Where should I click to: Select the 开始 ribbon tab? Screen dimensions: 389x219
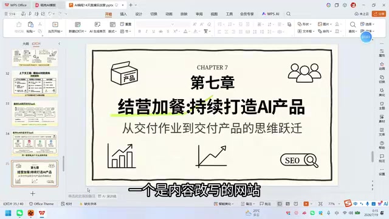108,14
